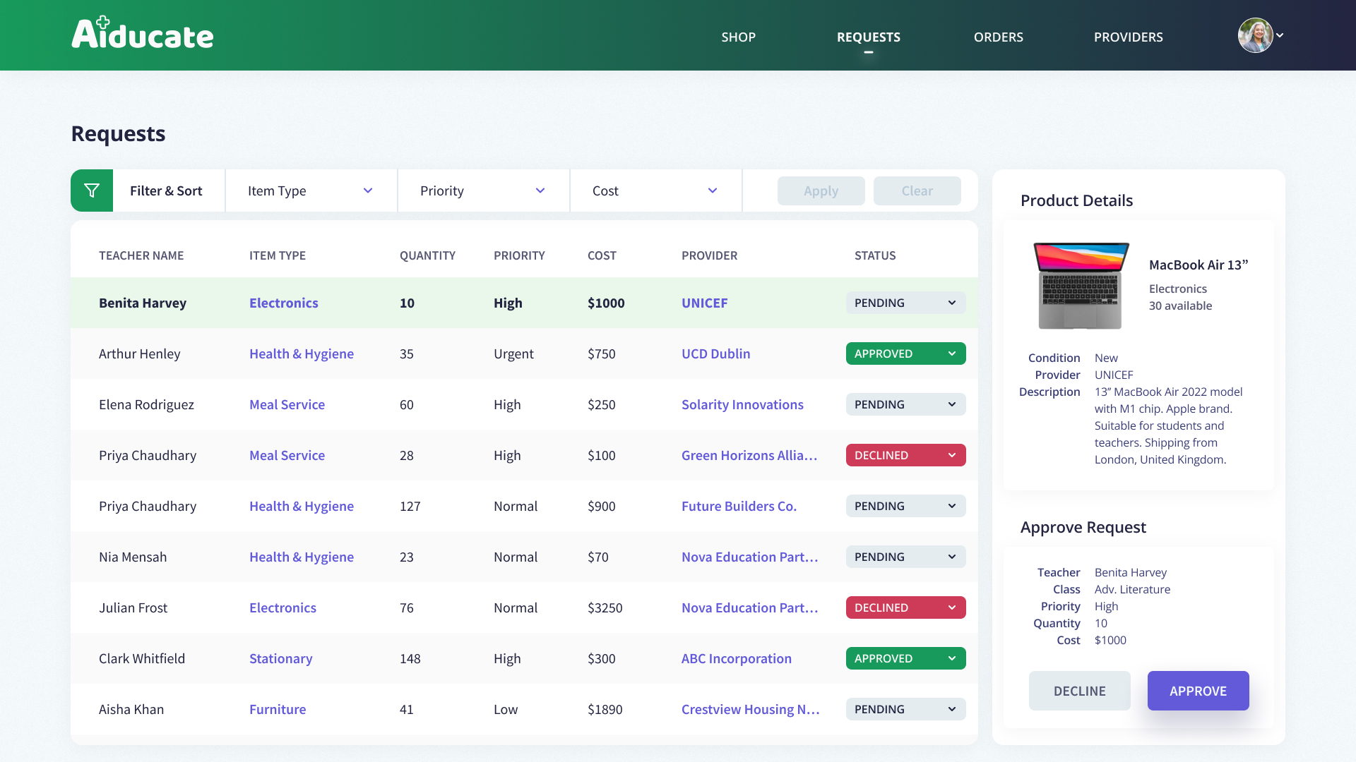Expand the Priority filter dropdown
1356x762 pixels.
pos(484,190)
